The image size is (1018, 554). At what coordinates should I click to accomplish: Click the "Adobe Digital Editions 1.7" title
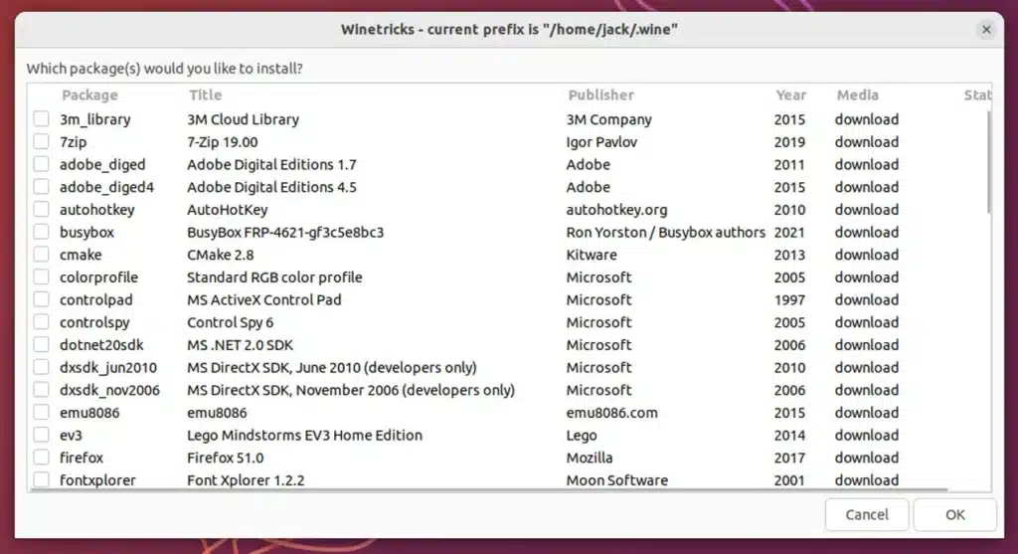pos(271,164)
